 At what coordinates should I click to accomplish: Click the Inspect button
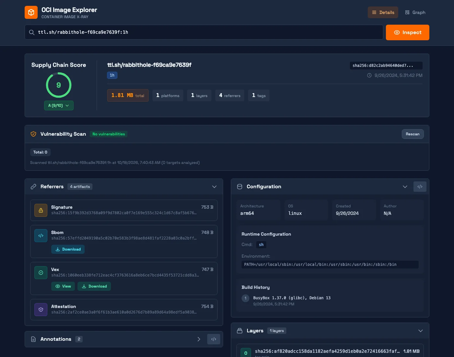click(x=408, y=32)
